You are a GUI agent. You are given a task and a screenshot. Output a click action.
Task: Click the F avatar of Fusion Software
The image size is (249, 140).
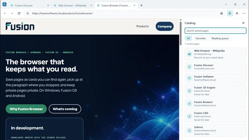click(189, 78)
